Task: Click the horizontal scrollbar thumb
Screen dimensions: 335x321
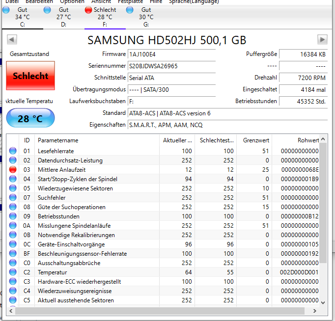Action: [160, 311]
